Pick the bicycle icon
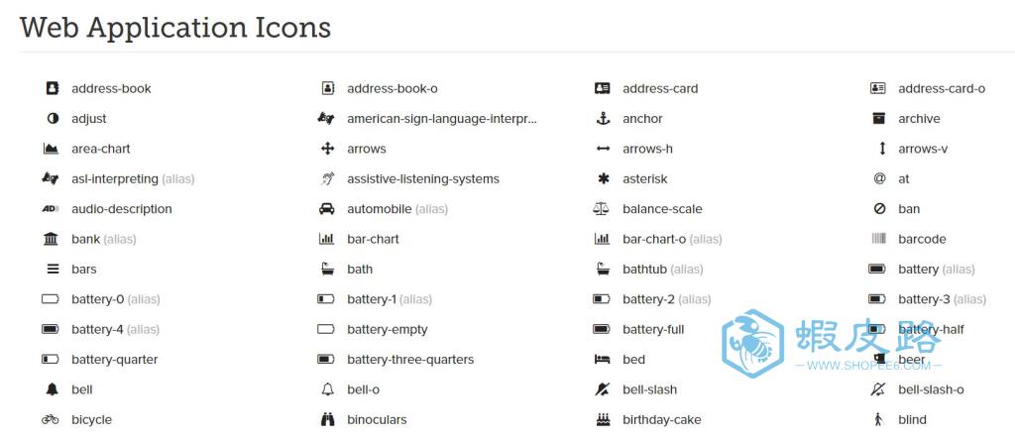 point(51,419)
